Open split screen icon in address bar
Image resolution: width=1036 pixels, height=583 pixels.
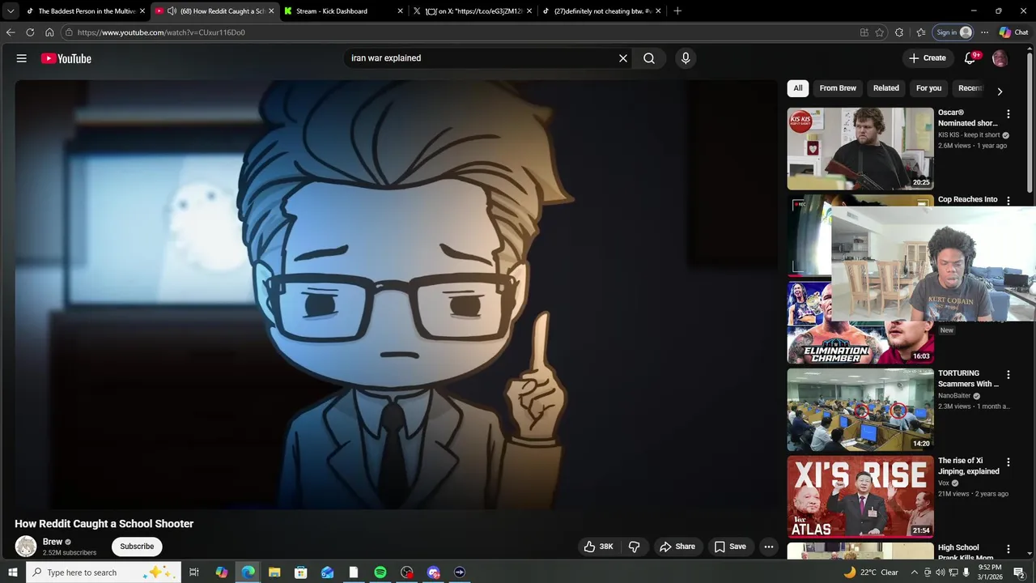[x=864, y=32]
